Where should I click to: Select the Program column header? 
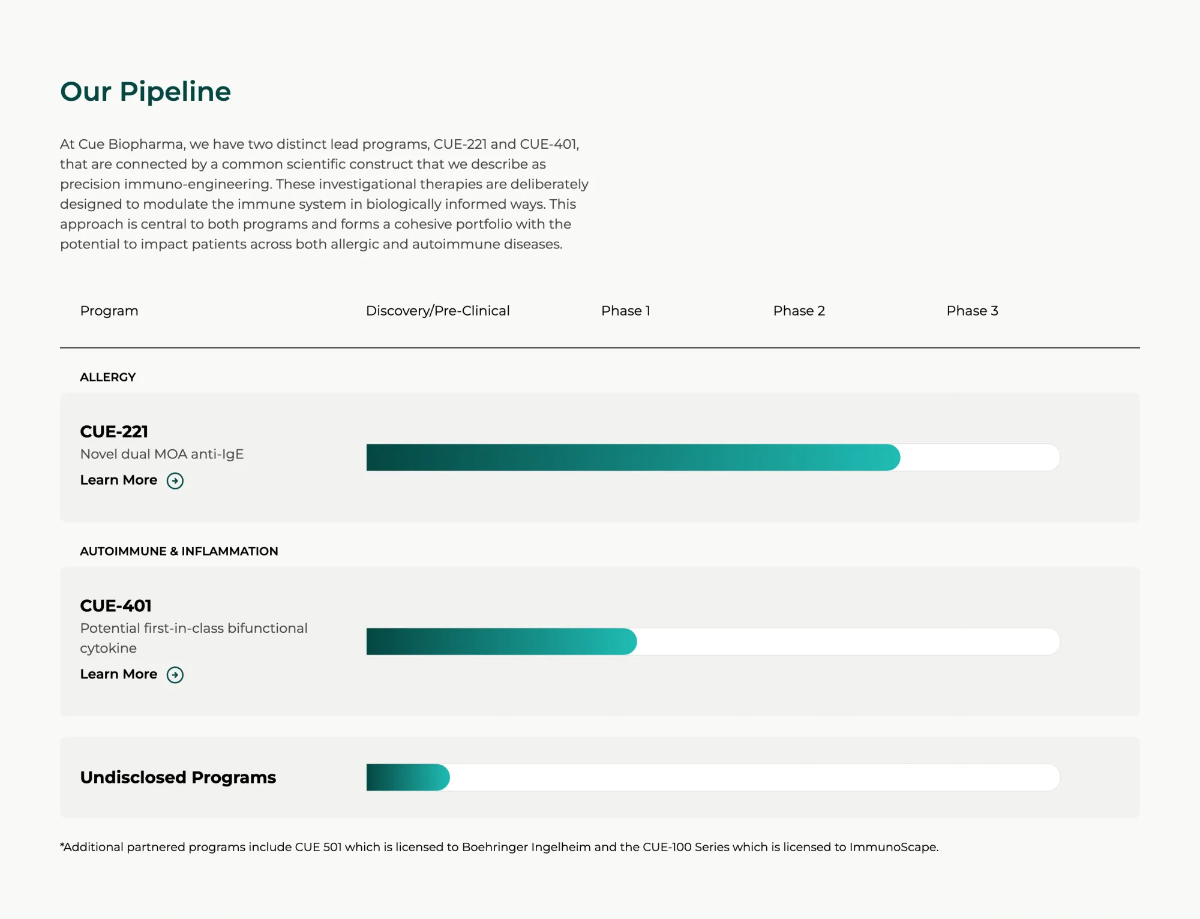(109, 311)
